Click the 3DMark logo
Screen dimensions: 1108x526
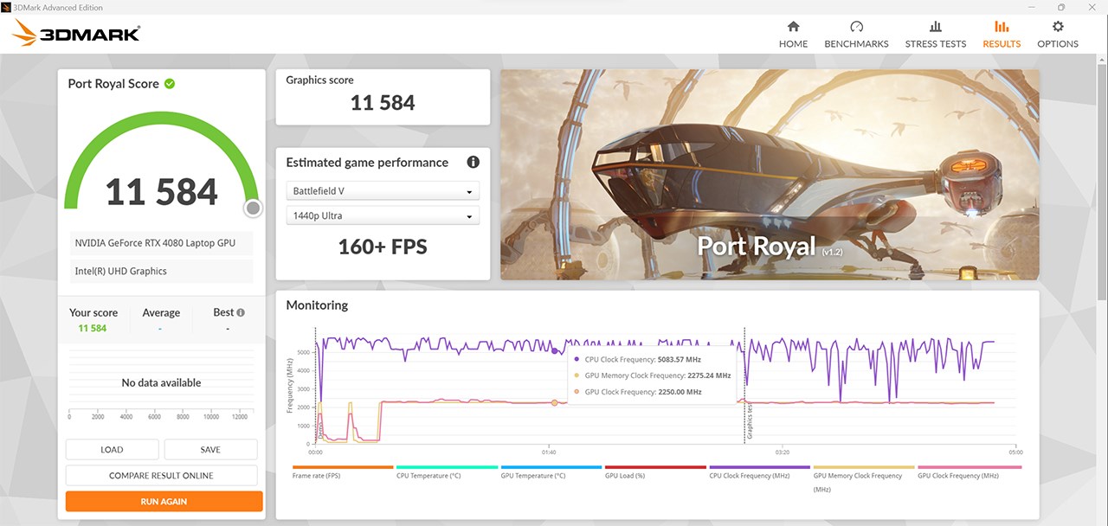(74, 33)
